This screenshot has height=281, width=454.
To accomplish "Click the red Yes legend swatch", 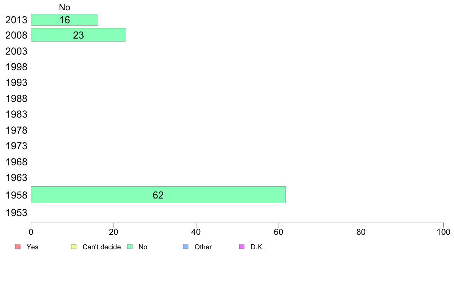I will click(x=18, y=247).
